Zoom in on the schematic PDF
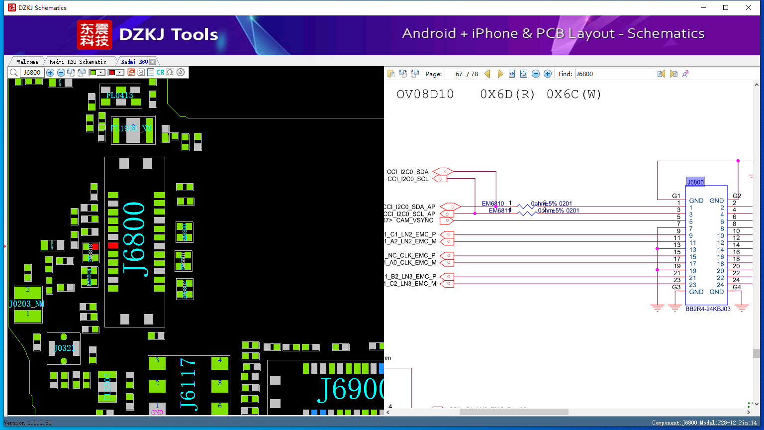764x430 pixels. (548, 74)
